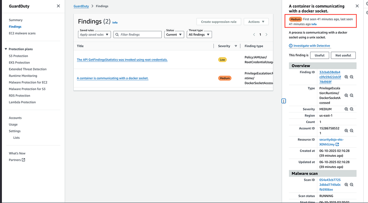Open the docker socket finding link
The image size is (368, 203).
tap(112, 78)
